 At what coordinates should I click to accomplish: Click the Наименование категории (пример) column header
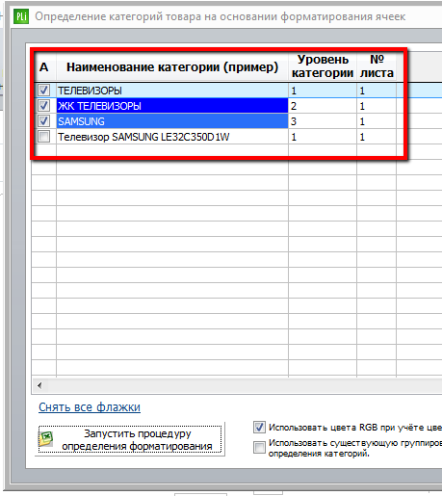(172, 66)
